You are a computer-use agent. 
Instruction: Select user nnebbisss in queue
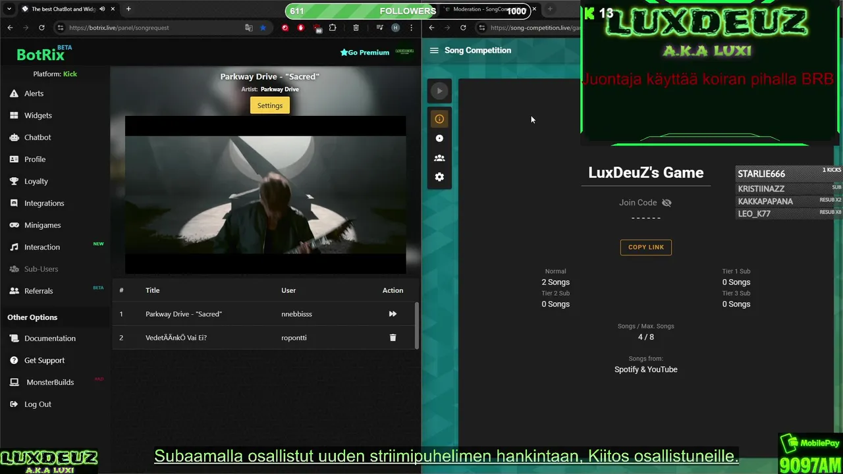click(x=296, y=314)
